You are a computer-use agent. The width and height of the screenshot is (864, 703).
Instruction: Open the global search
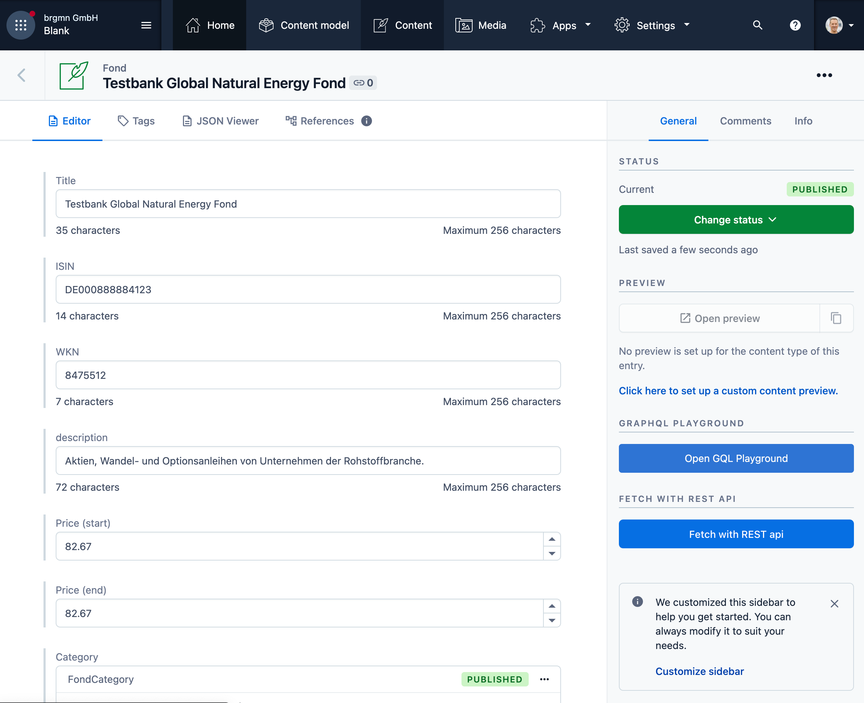pos(758,25)
